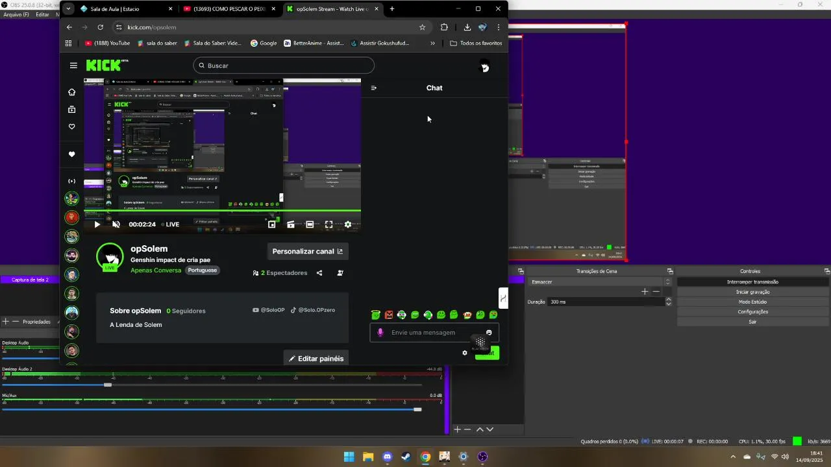Open the @SoloOP YouTube link
Viewport: 831px width, 467px height.
pyautogui.click(x=269, y=310)
